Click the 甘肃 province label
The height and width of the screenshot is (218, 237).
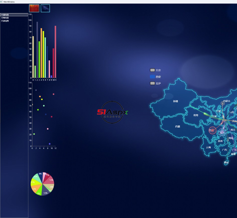[x=214, y=116]
